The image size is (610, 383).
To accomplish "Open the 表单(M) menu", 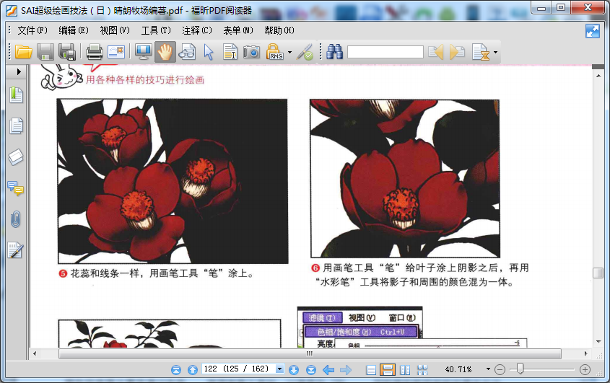I will [x=238, y=30].
